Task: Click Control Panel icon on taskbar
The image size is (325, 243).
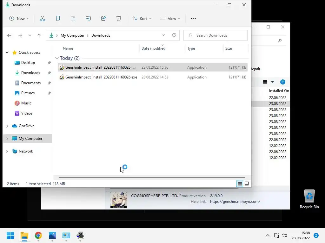Action: (66, 235)
